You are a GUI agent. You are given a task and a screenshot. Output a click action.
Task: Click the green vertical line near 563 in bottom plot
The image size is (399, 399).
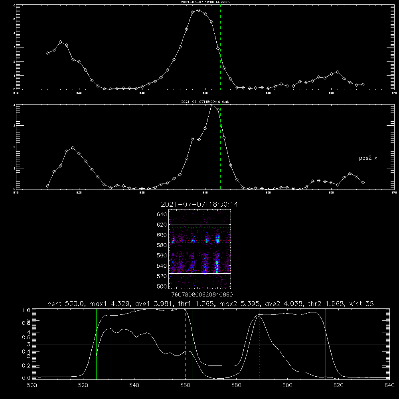tap(192, 344)
